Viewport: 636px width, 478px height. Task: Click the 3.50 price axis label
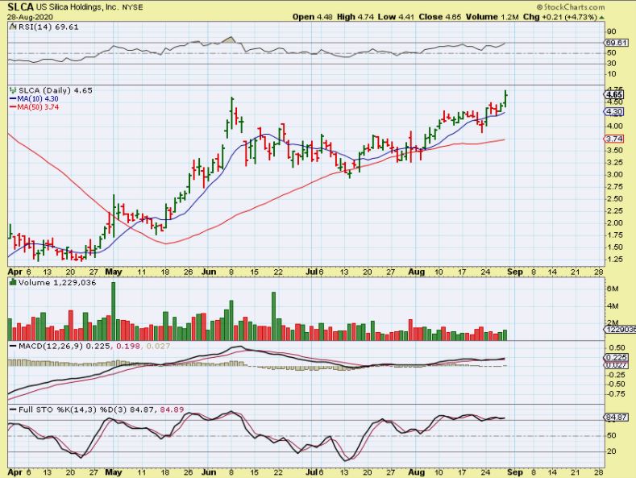[615, 151]
